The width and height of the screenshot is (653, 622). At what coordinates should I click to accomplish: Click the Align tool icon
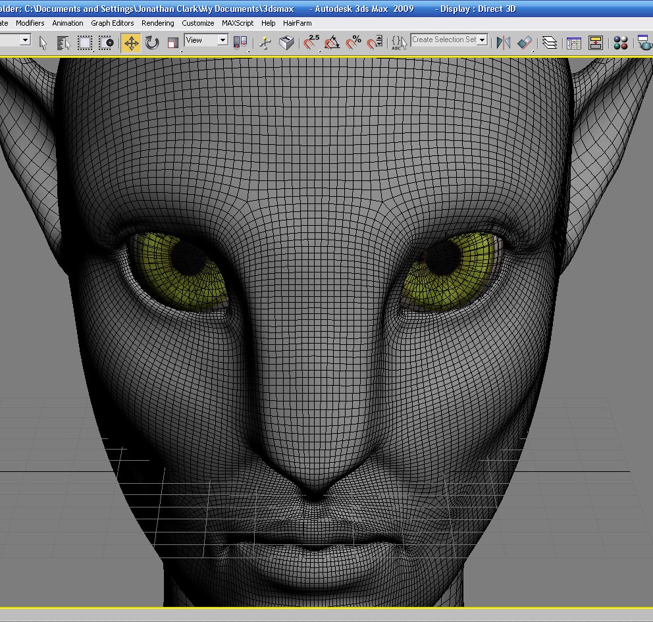coord(525,43)
